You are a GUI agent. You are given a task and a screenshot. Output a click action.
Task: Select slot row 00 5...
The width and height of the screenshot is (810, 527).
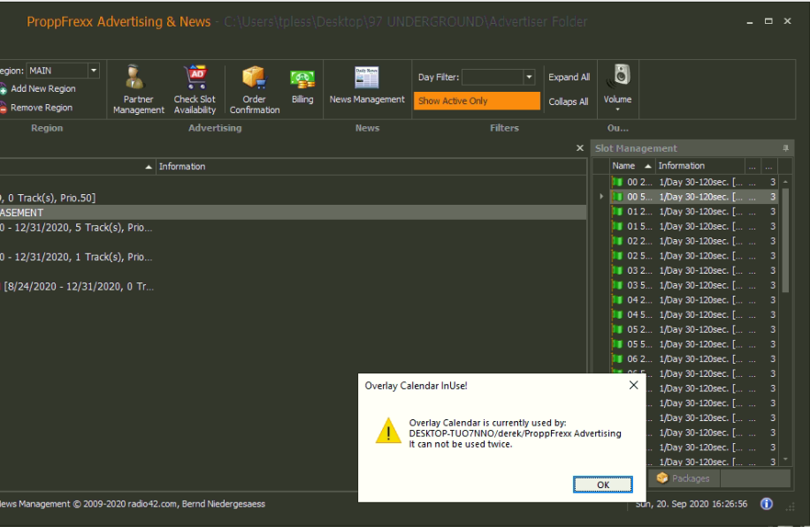(693, 197)
